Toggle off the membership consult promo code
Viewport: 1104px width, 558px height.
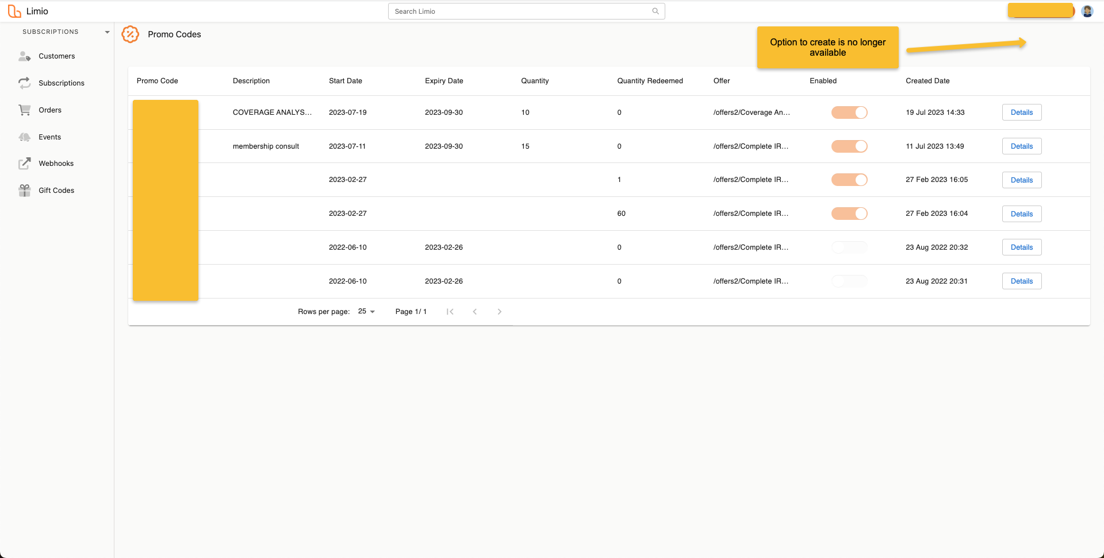[849, 146]
